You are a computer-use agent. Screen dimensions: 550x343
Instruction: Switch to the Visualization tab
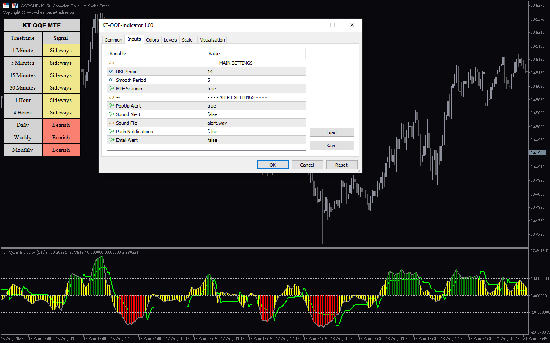coord(212,40)
